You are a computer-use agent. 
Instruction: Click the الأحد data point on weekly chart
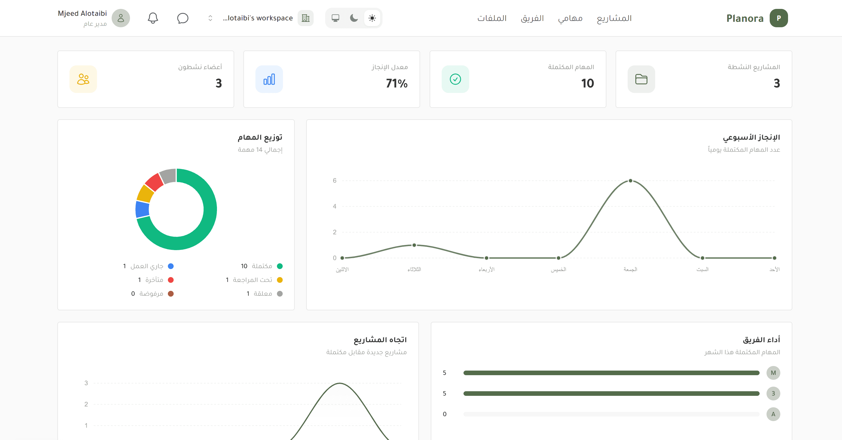point(774,258)
